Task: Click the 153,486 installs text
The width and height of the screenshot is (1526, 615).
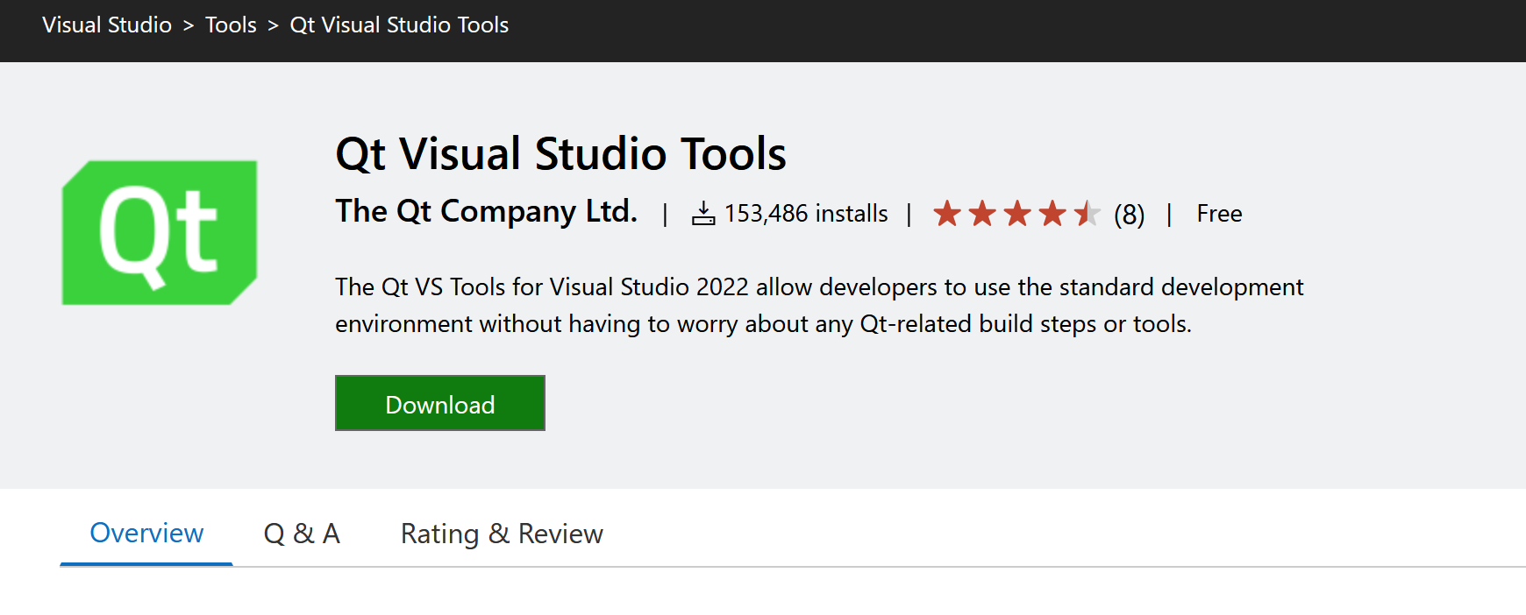Action: 805,214
